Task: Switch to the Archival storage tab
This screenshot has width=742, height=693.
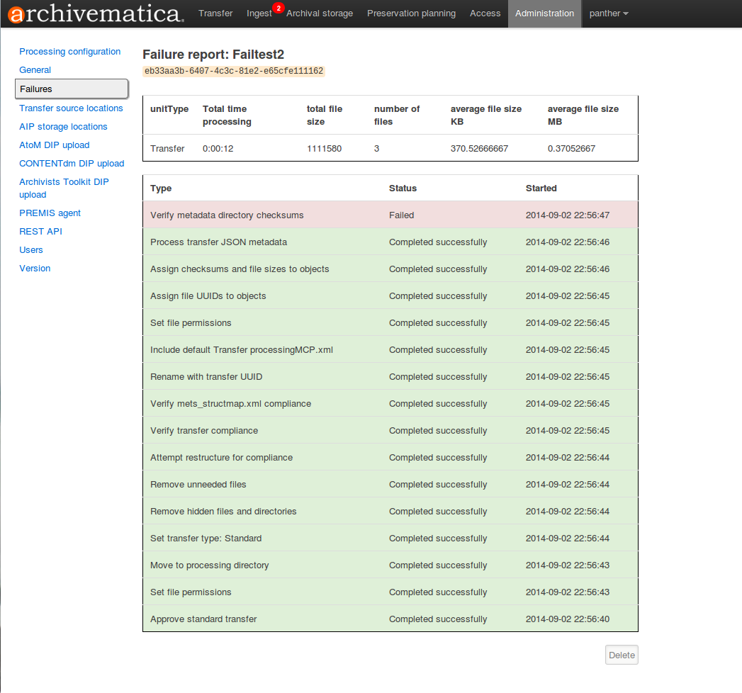Action: (x=320, y=13)
